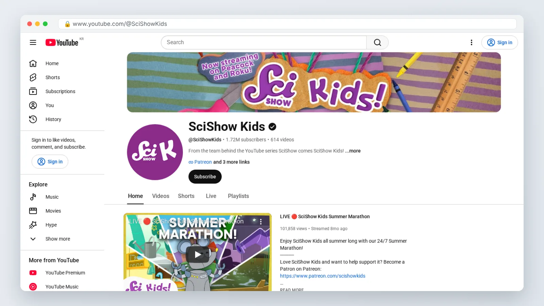The height and width of the screenshot is (306, 544).
Task: Open Movies label under Explore
Action: click(53, 211)
